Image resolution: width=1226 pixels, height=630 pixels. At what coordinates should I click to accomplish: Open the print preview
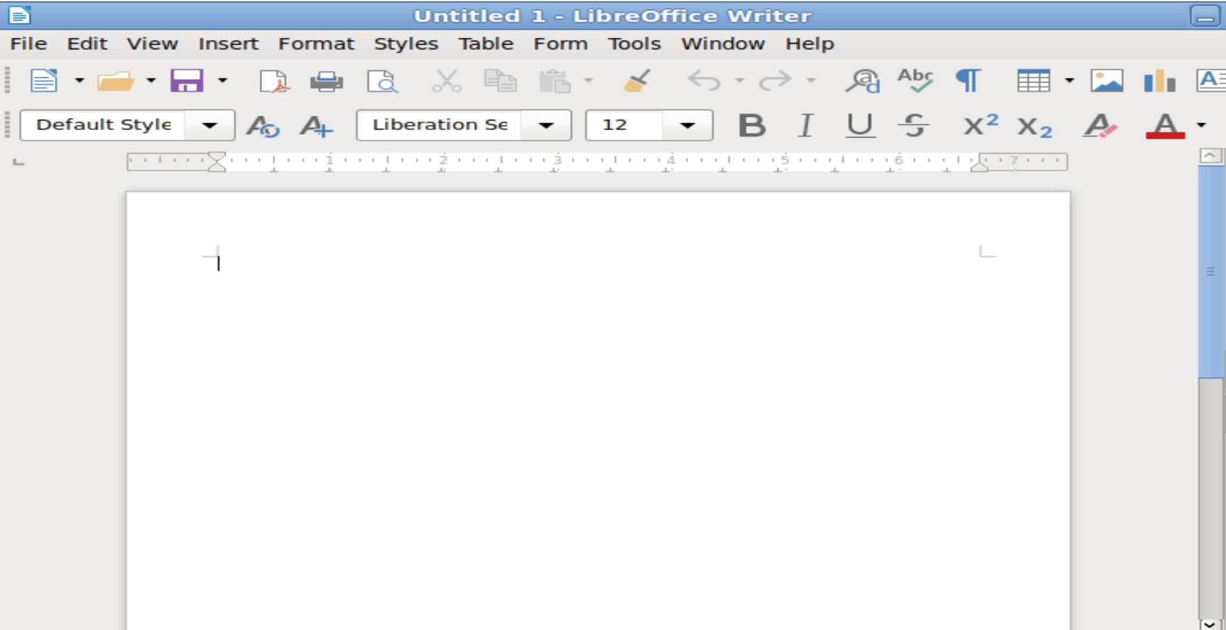(382, 81)
